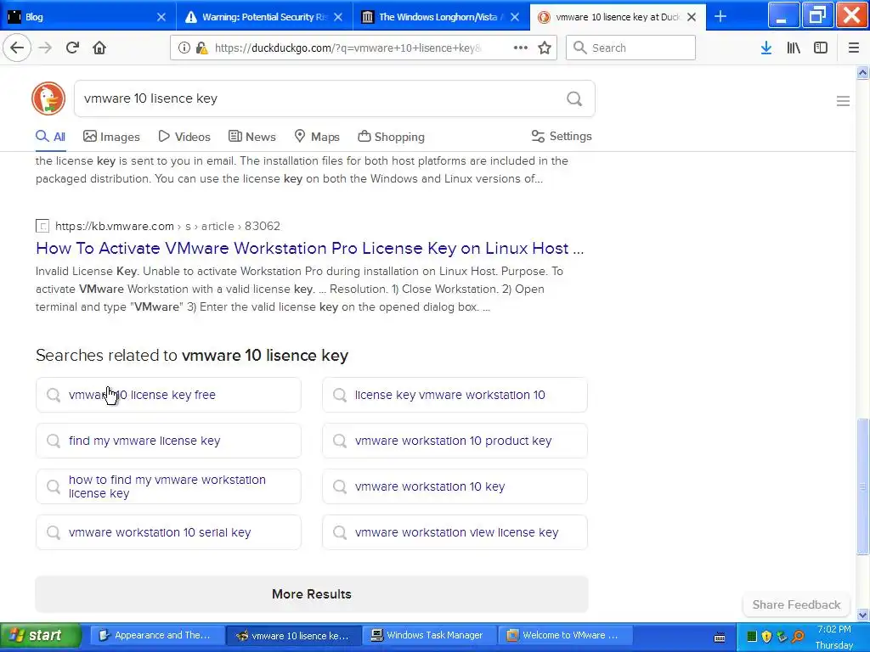Open the search Settings dropdown
Image resolution: width=870 pixels, height=652 pixels.
coord(562,137)
